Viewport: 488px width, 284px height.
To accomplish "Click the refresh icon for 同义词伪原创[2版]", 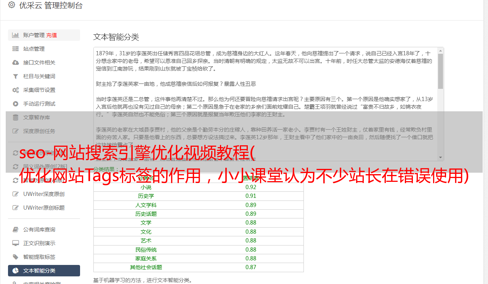I will (16, 167).
